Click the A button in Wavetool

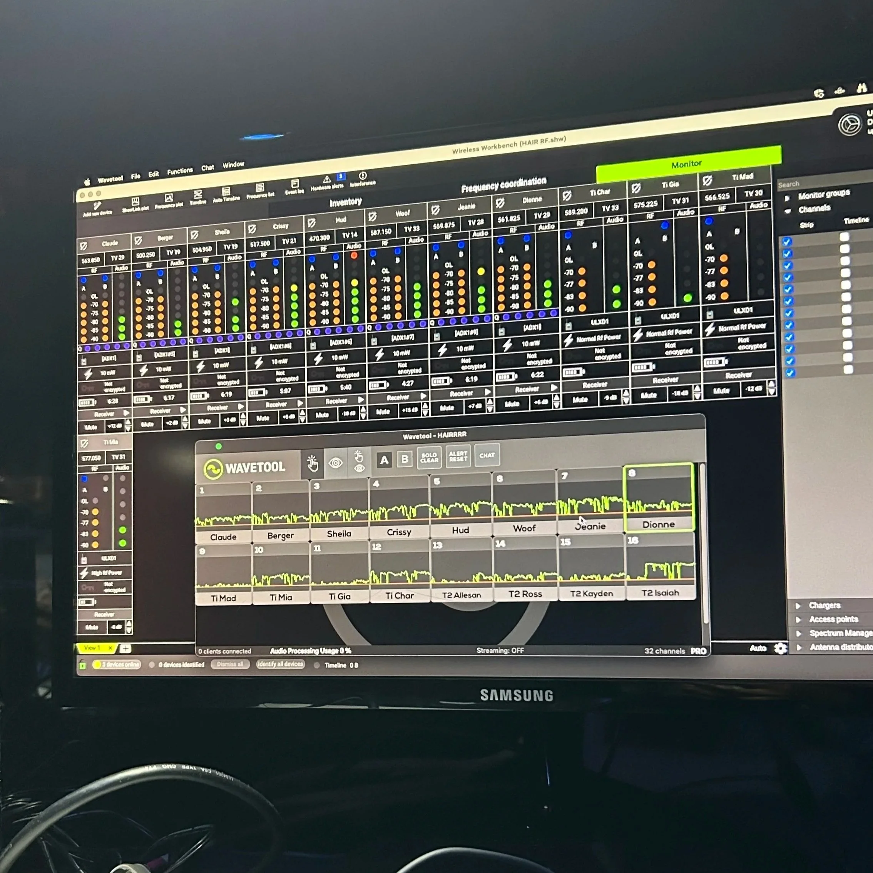click(x=384, y=460)
